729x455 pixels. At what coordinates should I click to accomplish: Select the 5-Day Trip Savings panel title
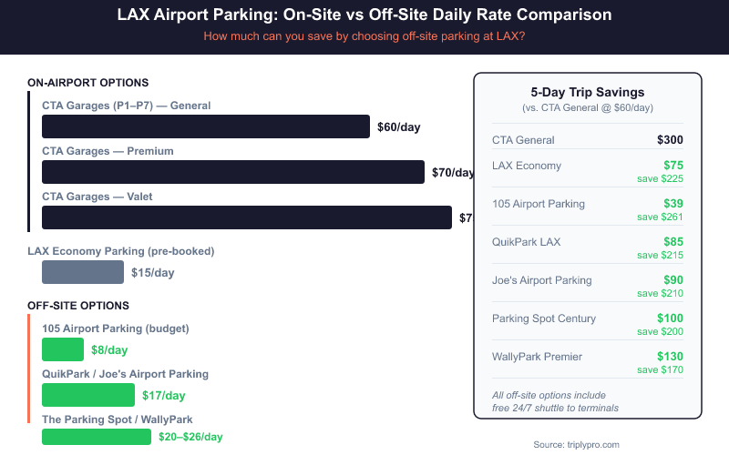click(587, 92)
